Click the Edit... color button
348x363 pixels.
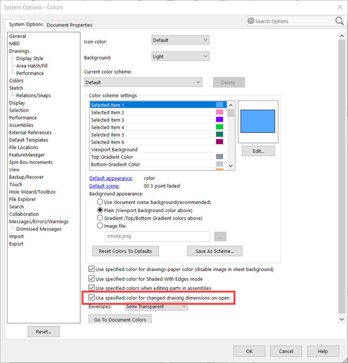(258, 151)
